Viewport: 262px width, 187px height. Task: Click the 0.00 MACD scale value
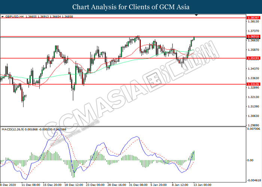coord(250,160)
